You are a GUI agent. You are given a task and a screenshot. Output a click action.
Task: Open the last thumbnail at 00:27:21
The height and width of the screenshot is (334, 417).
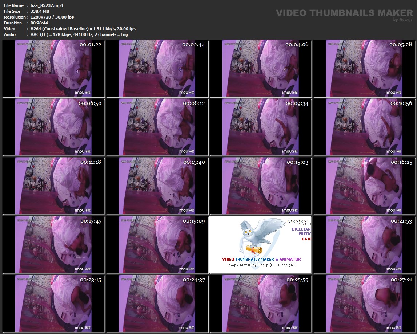364,304
